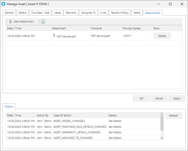Click the Add Attachment paperclip icon
This screenshot has width=188, height=151.
(11, 22)
